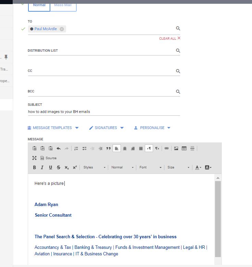Open the Signatures menu

[106, 128]
